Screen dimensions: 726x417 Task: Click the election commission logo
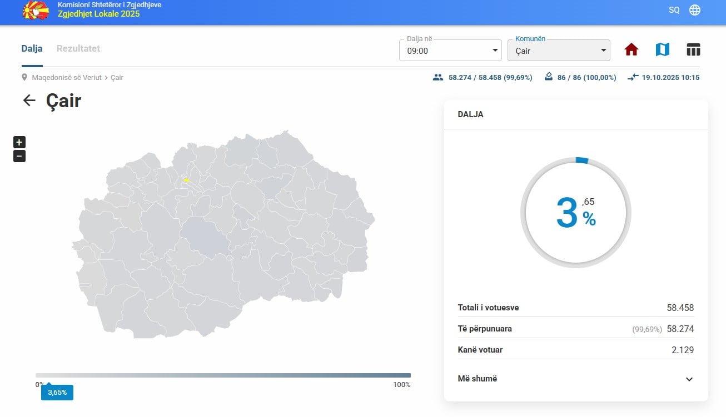pyautogui.click(x=36, y=10)
